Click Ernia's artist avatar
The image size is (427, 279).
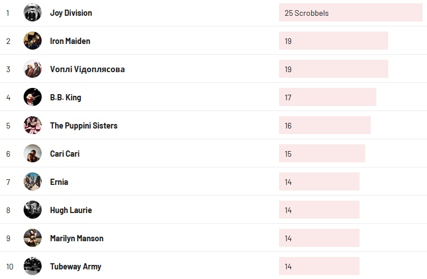click(33, 181)
